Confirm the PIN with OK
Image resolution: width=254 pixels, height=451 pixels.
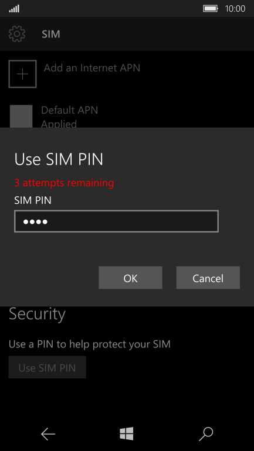(x=130, y=278)
